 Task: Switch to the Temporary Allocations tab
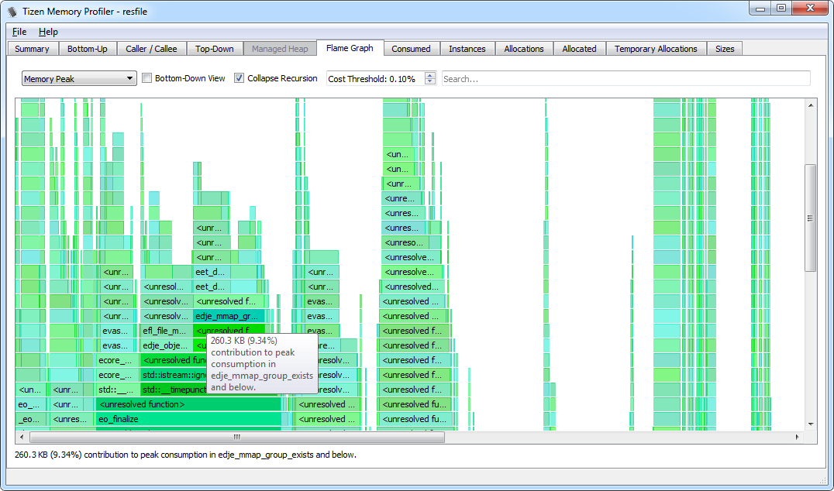pyautogui.click(x=656, y=48)
